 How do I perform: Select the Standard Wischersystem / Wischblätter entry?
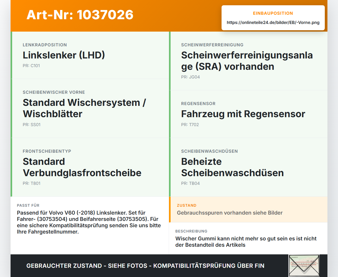click(90, 108)
